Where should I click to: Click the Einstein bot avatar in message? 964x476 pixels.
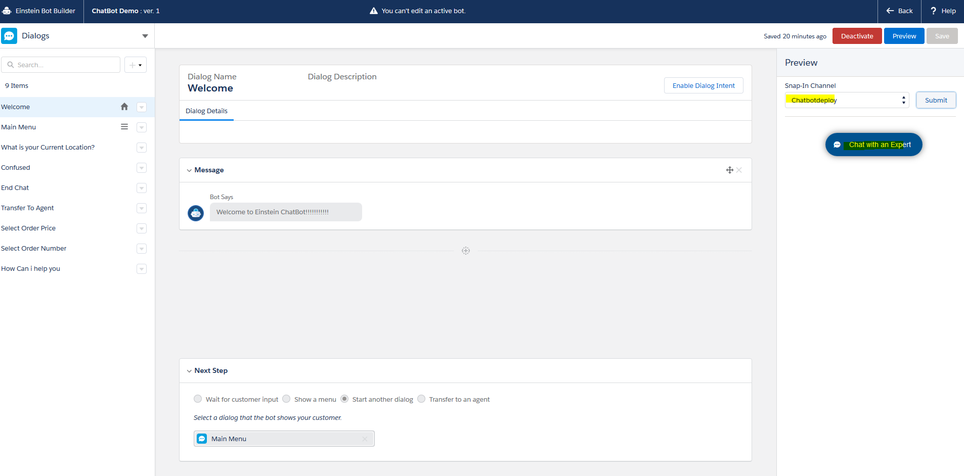(x=196, y=213)
